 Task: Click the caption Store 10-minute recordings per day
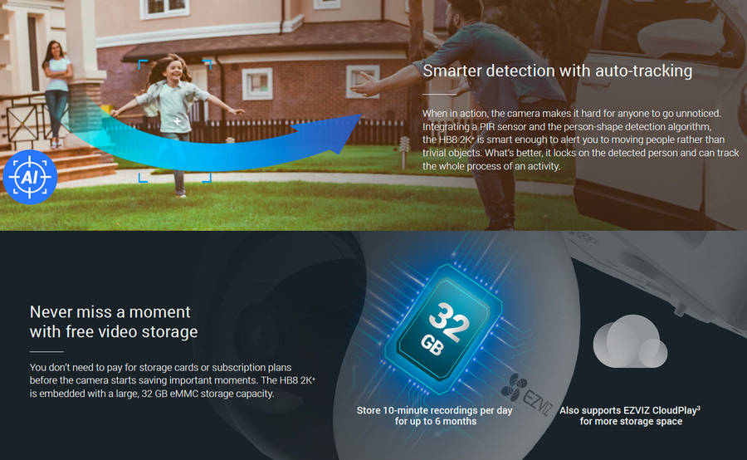click(x=434, y=410)
